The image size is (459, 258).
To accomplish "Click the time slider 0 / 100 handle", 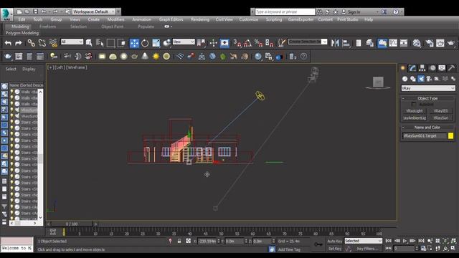I will click(x=72, y=224).
